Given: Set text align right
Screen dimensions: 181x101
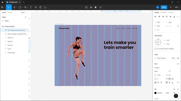Looking at the screenshot, I should coord(161,82).
